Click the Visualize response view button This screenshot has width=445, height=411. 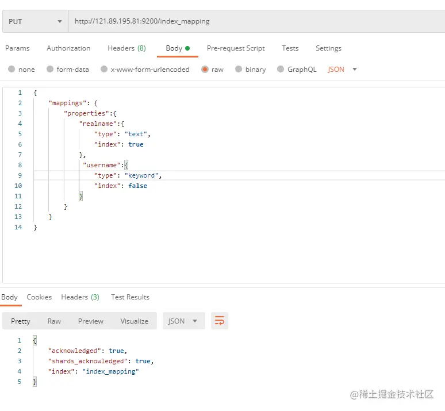point(134,321)
